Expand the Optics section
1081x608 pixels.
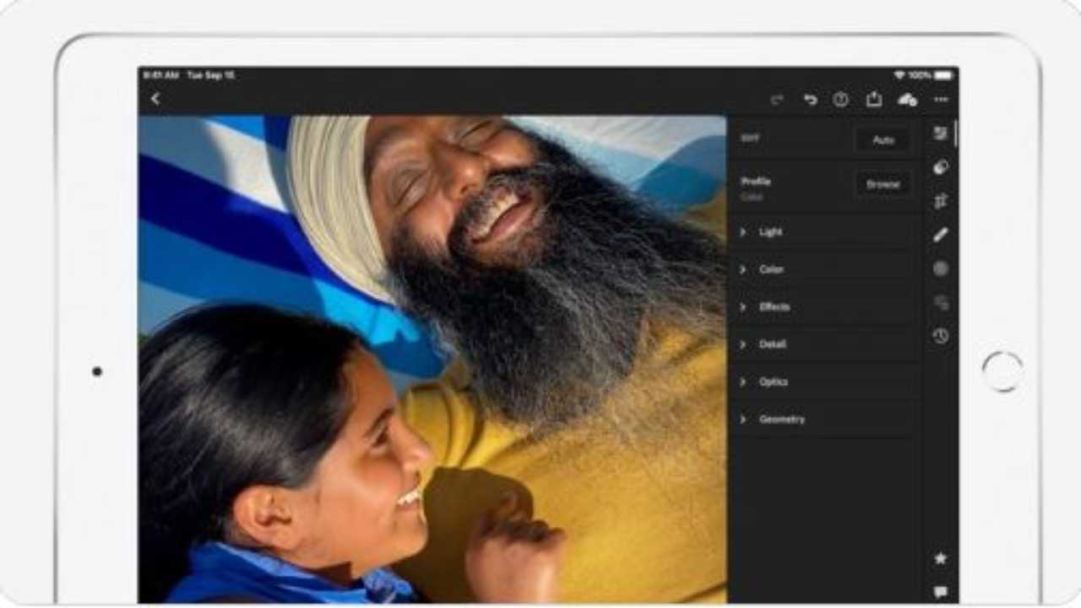click(824, 382)
